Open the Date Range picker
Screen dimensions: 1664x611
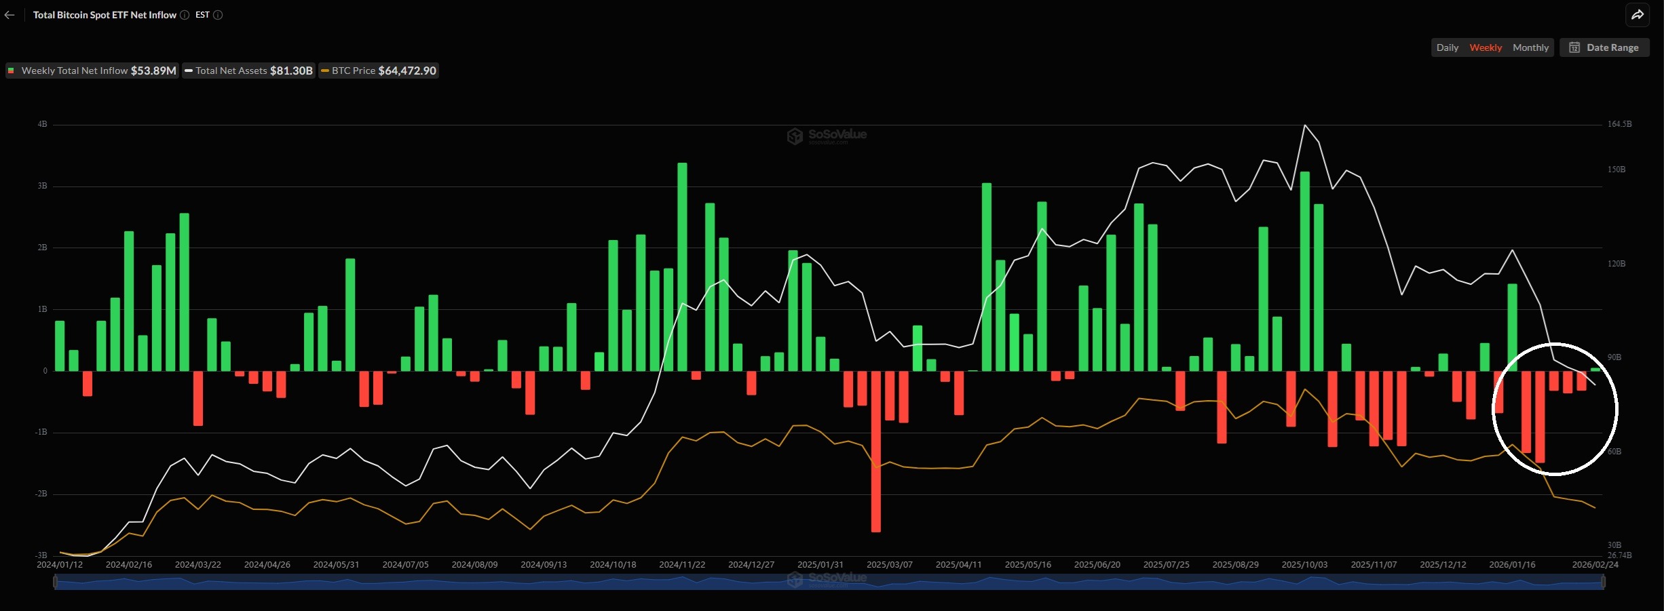tap(1605, 47)
